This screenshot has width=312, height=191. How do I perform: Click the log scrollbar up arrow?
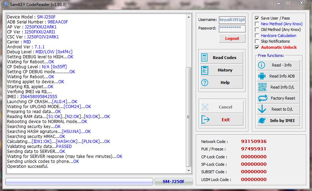tap(188, 17)
